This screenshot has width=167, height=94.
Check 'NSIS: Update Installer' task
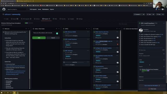pos(140,40)
